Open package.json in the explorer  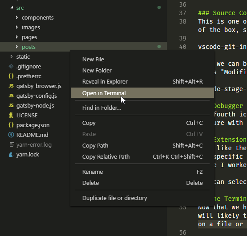33,125
